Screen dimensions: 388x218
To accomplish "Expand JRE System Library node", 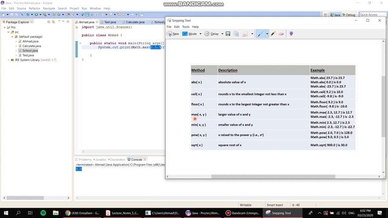I will pos(8,60).
